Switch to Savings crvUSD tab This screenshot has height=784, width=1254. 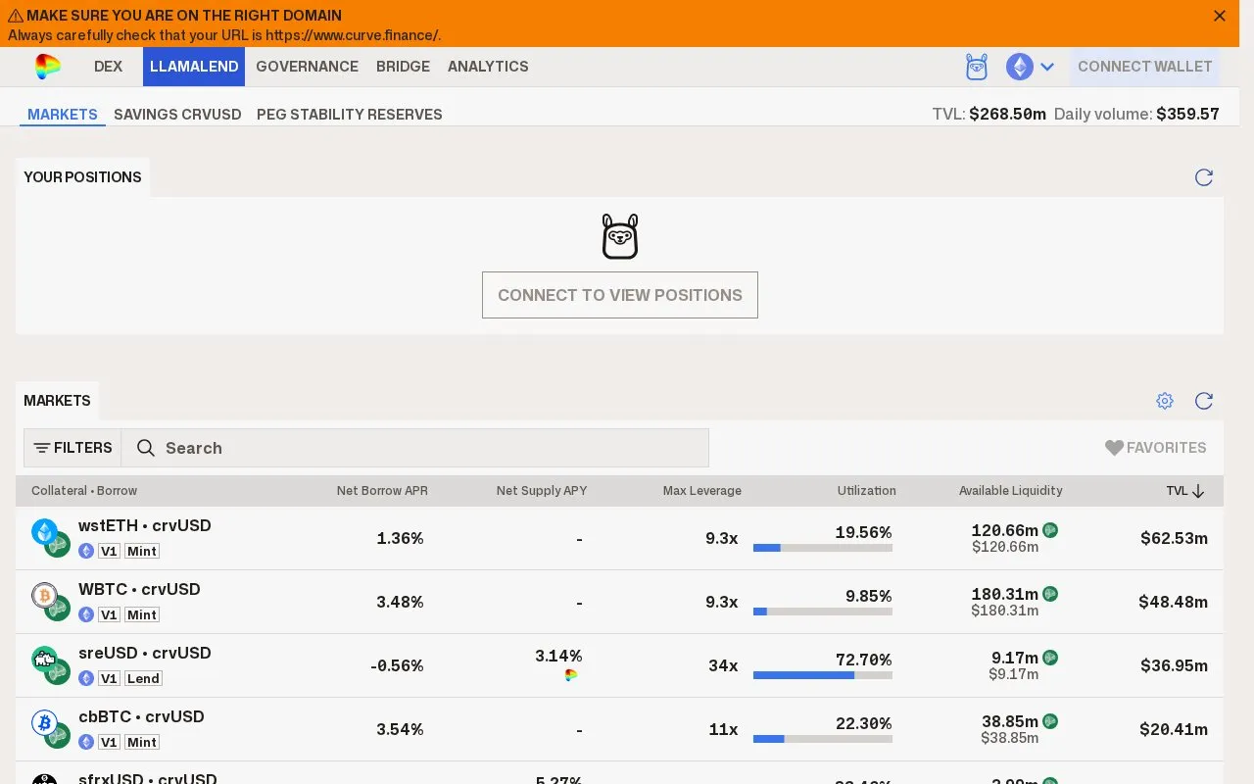tap(177, 115)
